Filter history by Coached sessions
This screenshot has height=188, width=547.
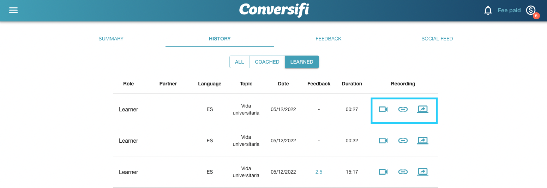coord(267,62)
